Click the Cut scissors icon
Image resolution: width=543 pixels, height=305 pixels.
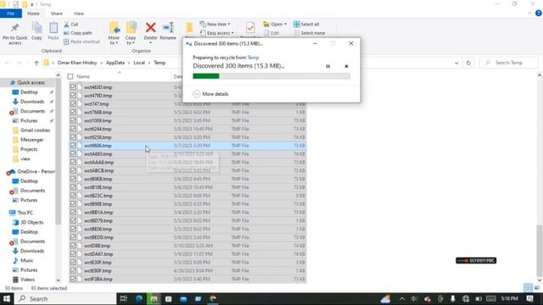66,25
